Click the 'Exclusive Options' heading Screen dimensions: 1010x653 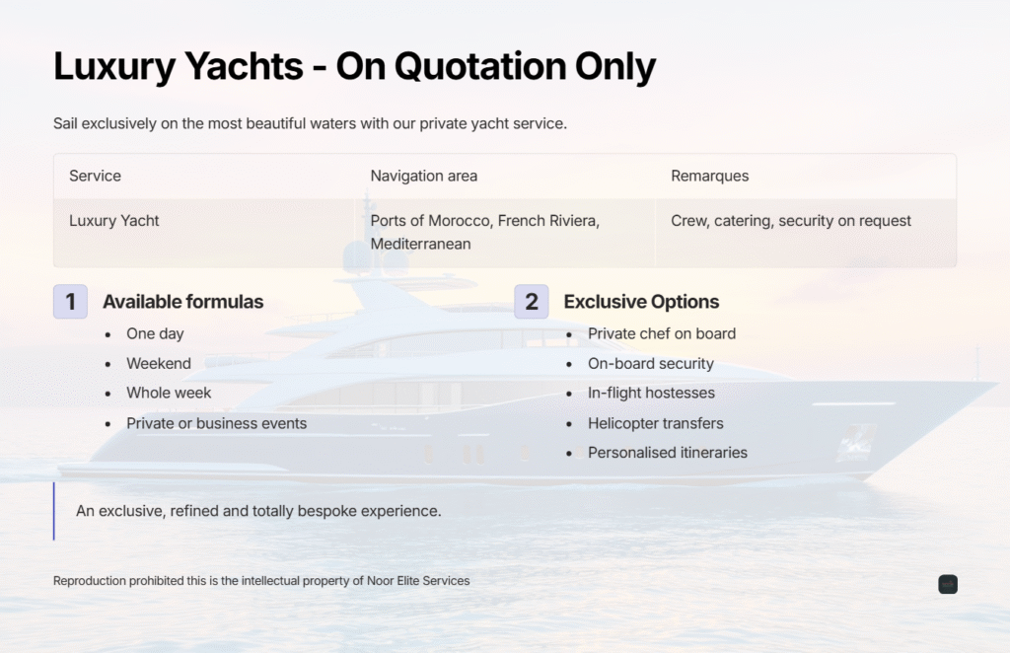pyautogui.click(x=641, y=302)
